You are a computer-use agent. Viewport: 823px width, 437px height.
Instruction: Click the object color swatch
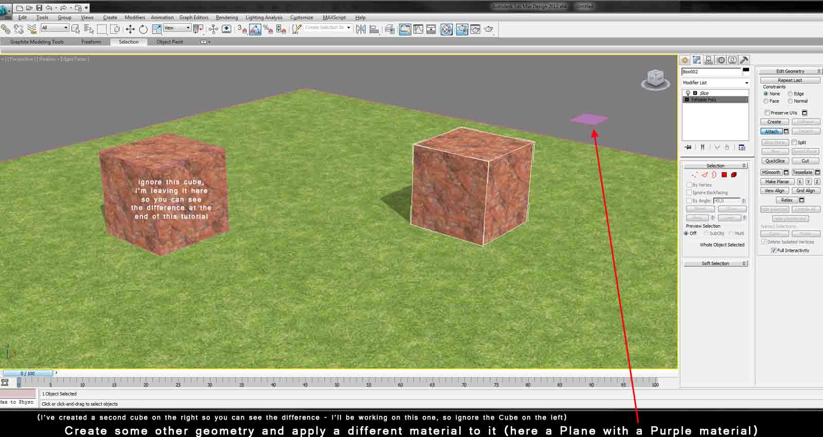(x=746, y=70)
